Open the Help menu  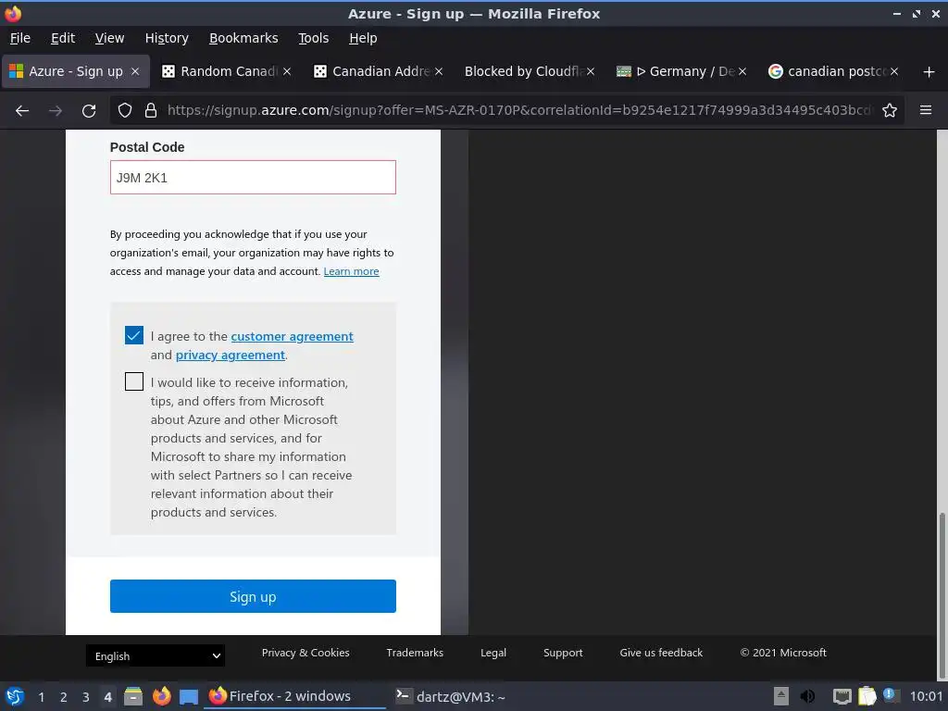click(x=363, y=38)
